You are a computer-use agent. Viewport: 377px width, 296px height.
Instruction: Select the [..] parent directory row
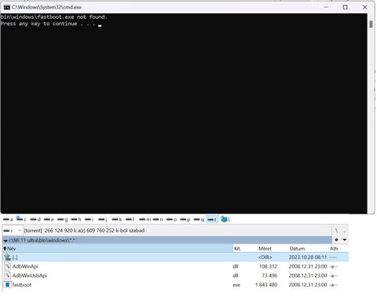175,257
